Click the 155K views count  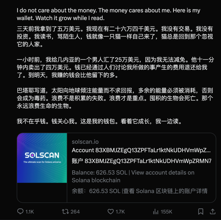click(166, 212)
